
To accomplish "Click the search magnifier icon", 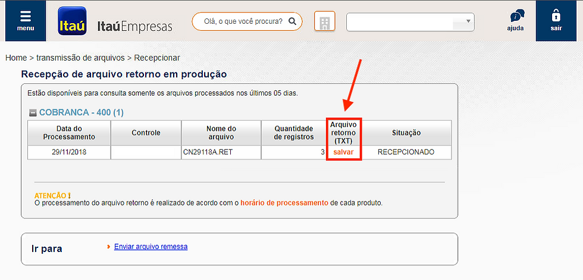I will point(292,21).
